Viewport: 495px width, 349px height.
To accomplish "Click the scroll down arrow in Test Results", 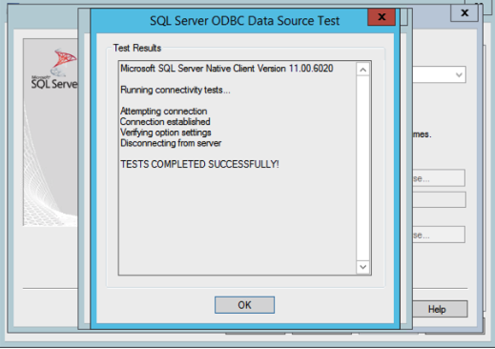I will 363,267.
